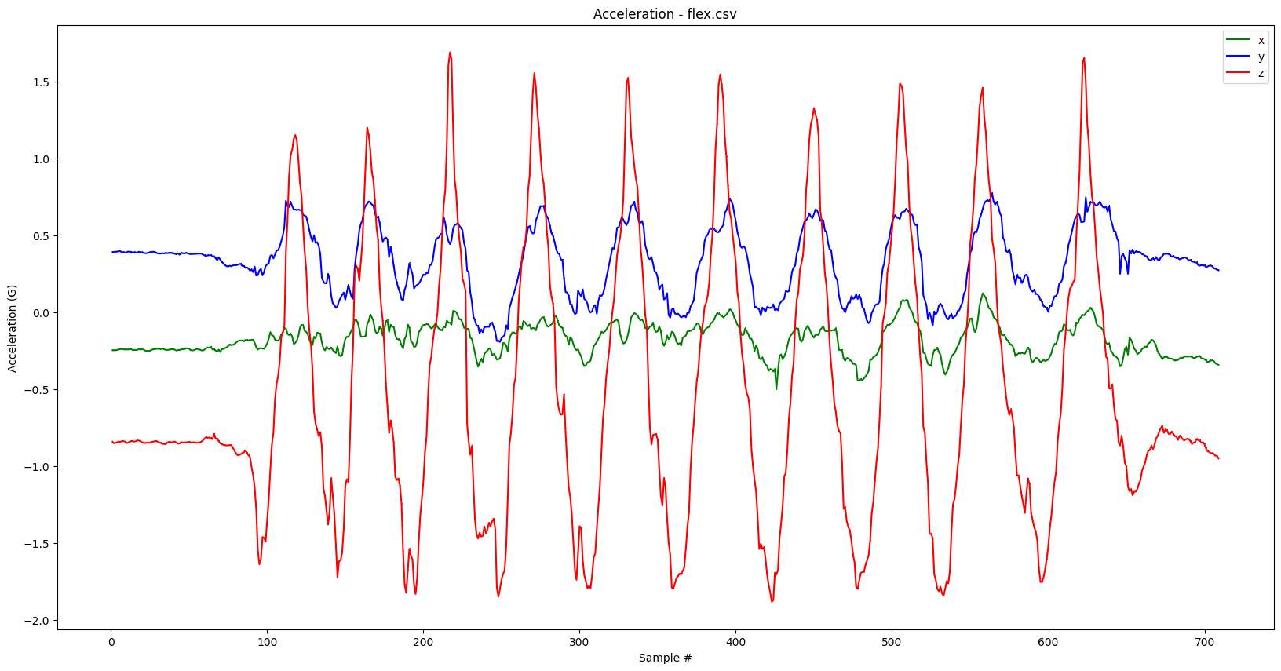Click x-axis tick label 300

(579, 640)
